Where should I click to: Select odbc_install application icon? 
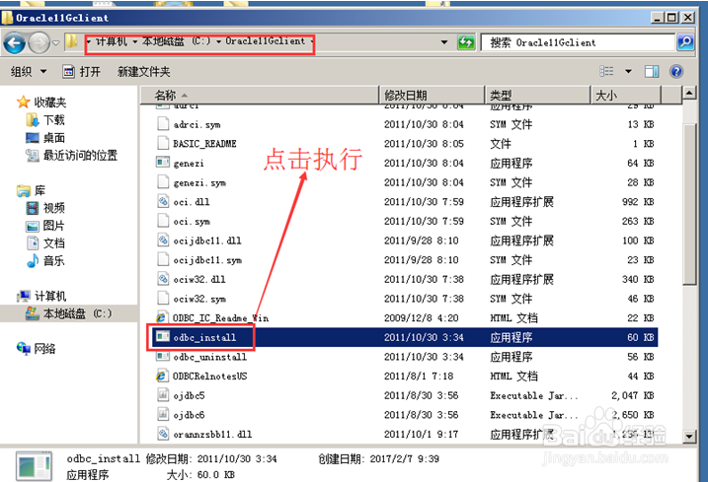tap(163, 337)
